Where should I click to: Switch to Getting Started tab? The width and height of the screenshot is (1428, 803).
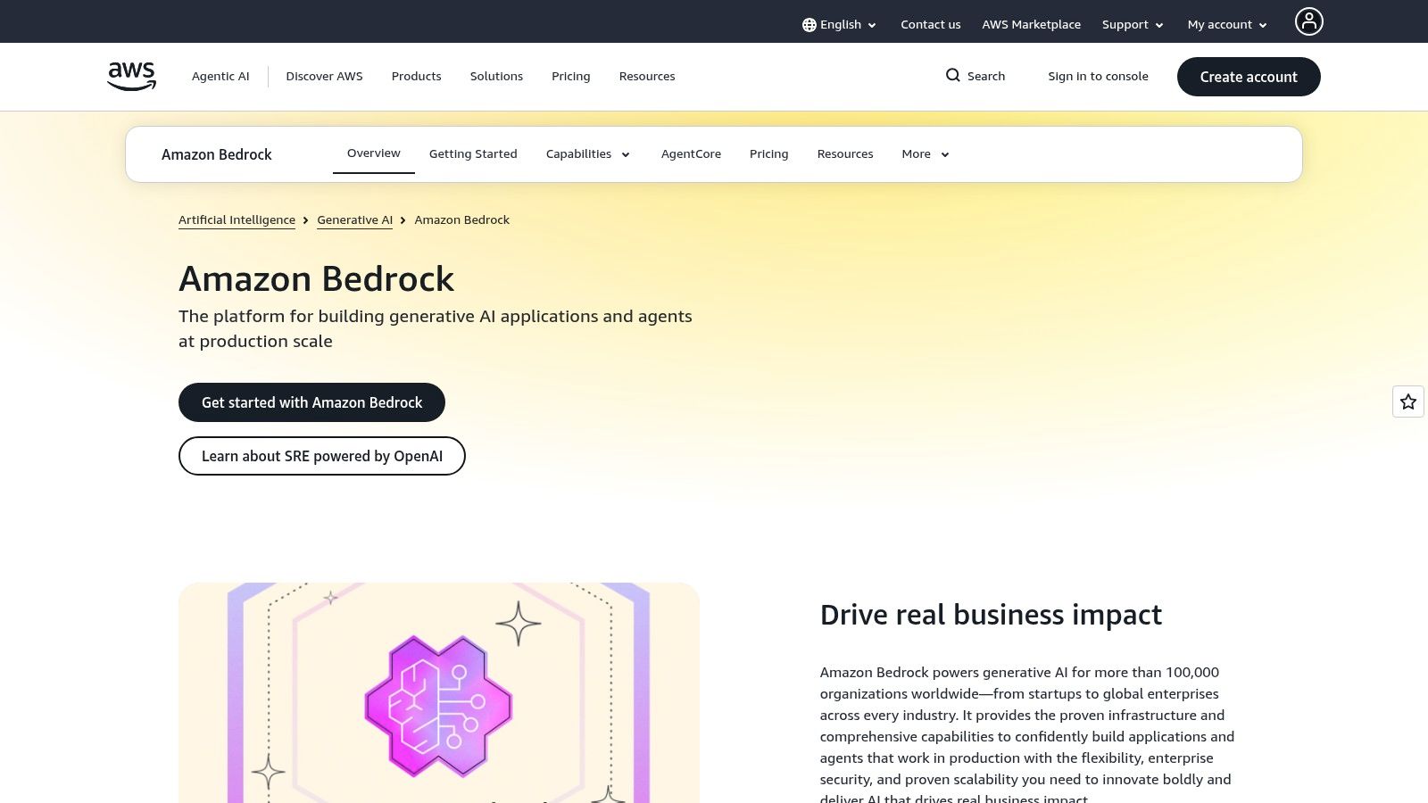(473, 154)
